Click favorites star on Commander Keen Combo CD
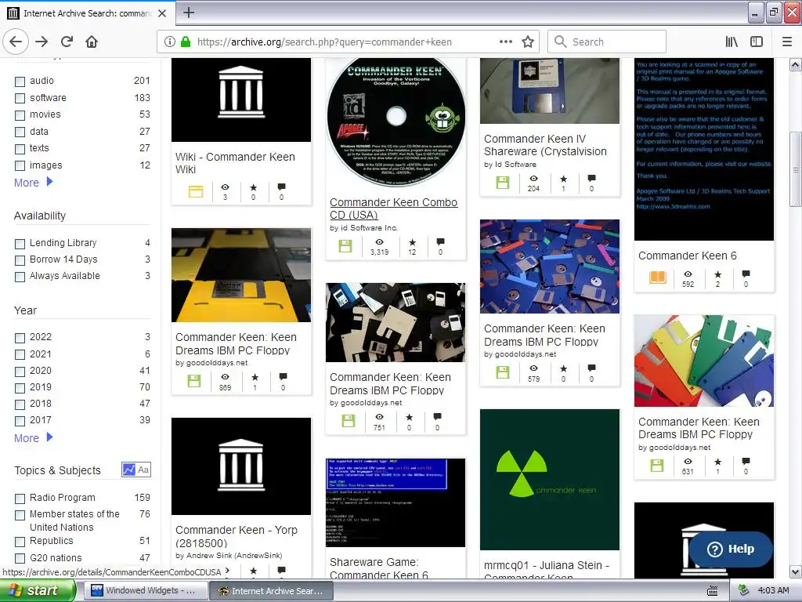 pyautogui.click(x=412, y=242)
